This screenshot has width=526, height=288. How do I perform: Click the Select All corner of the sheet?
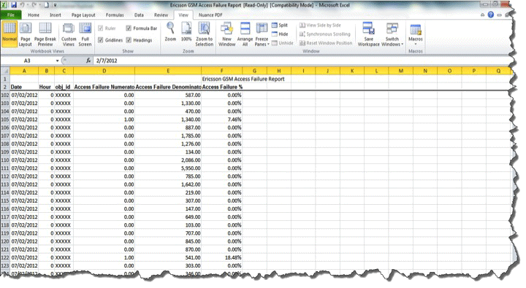point(5,71)
